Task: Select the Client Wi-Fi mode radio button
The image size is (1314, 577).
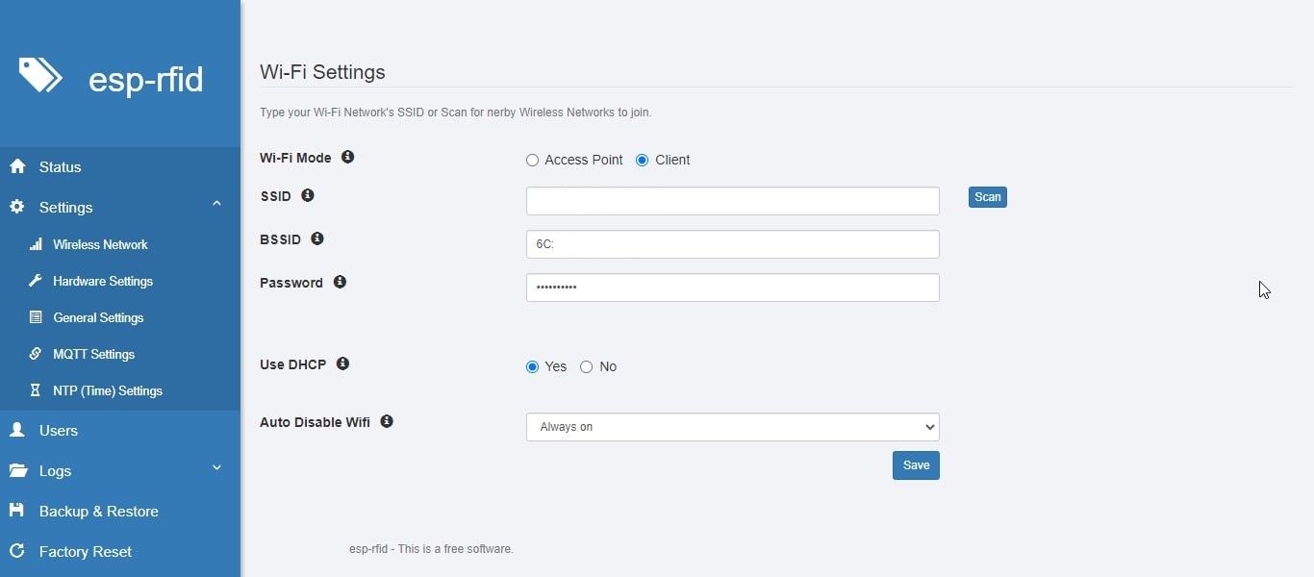Action: [643, 161]
